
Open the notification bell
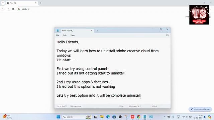click(x=205, y=117)
